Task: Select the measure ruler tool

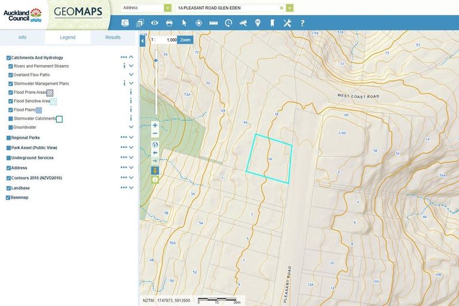Action: tap(213, 23)
